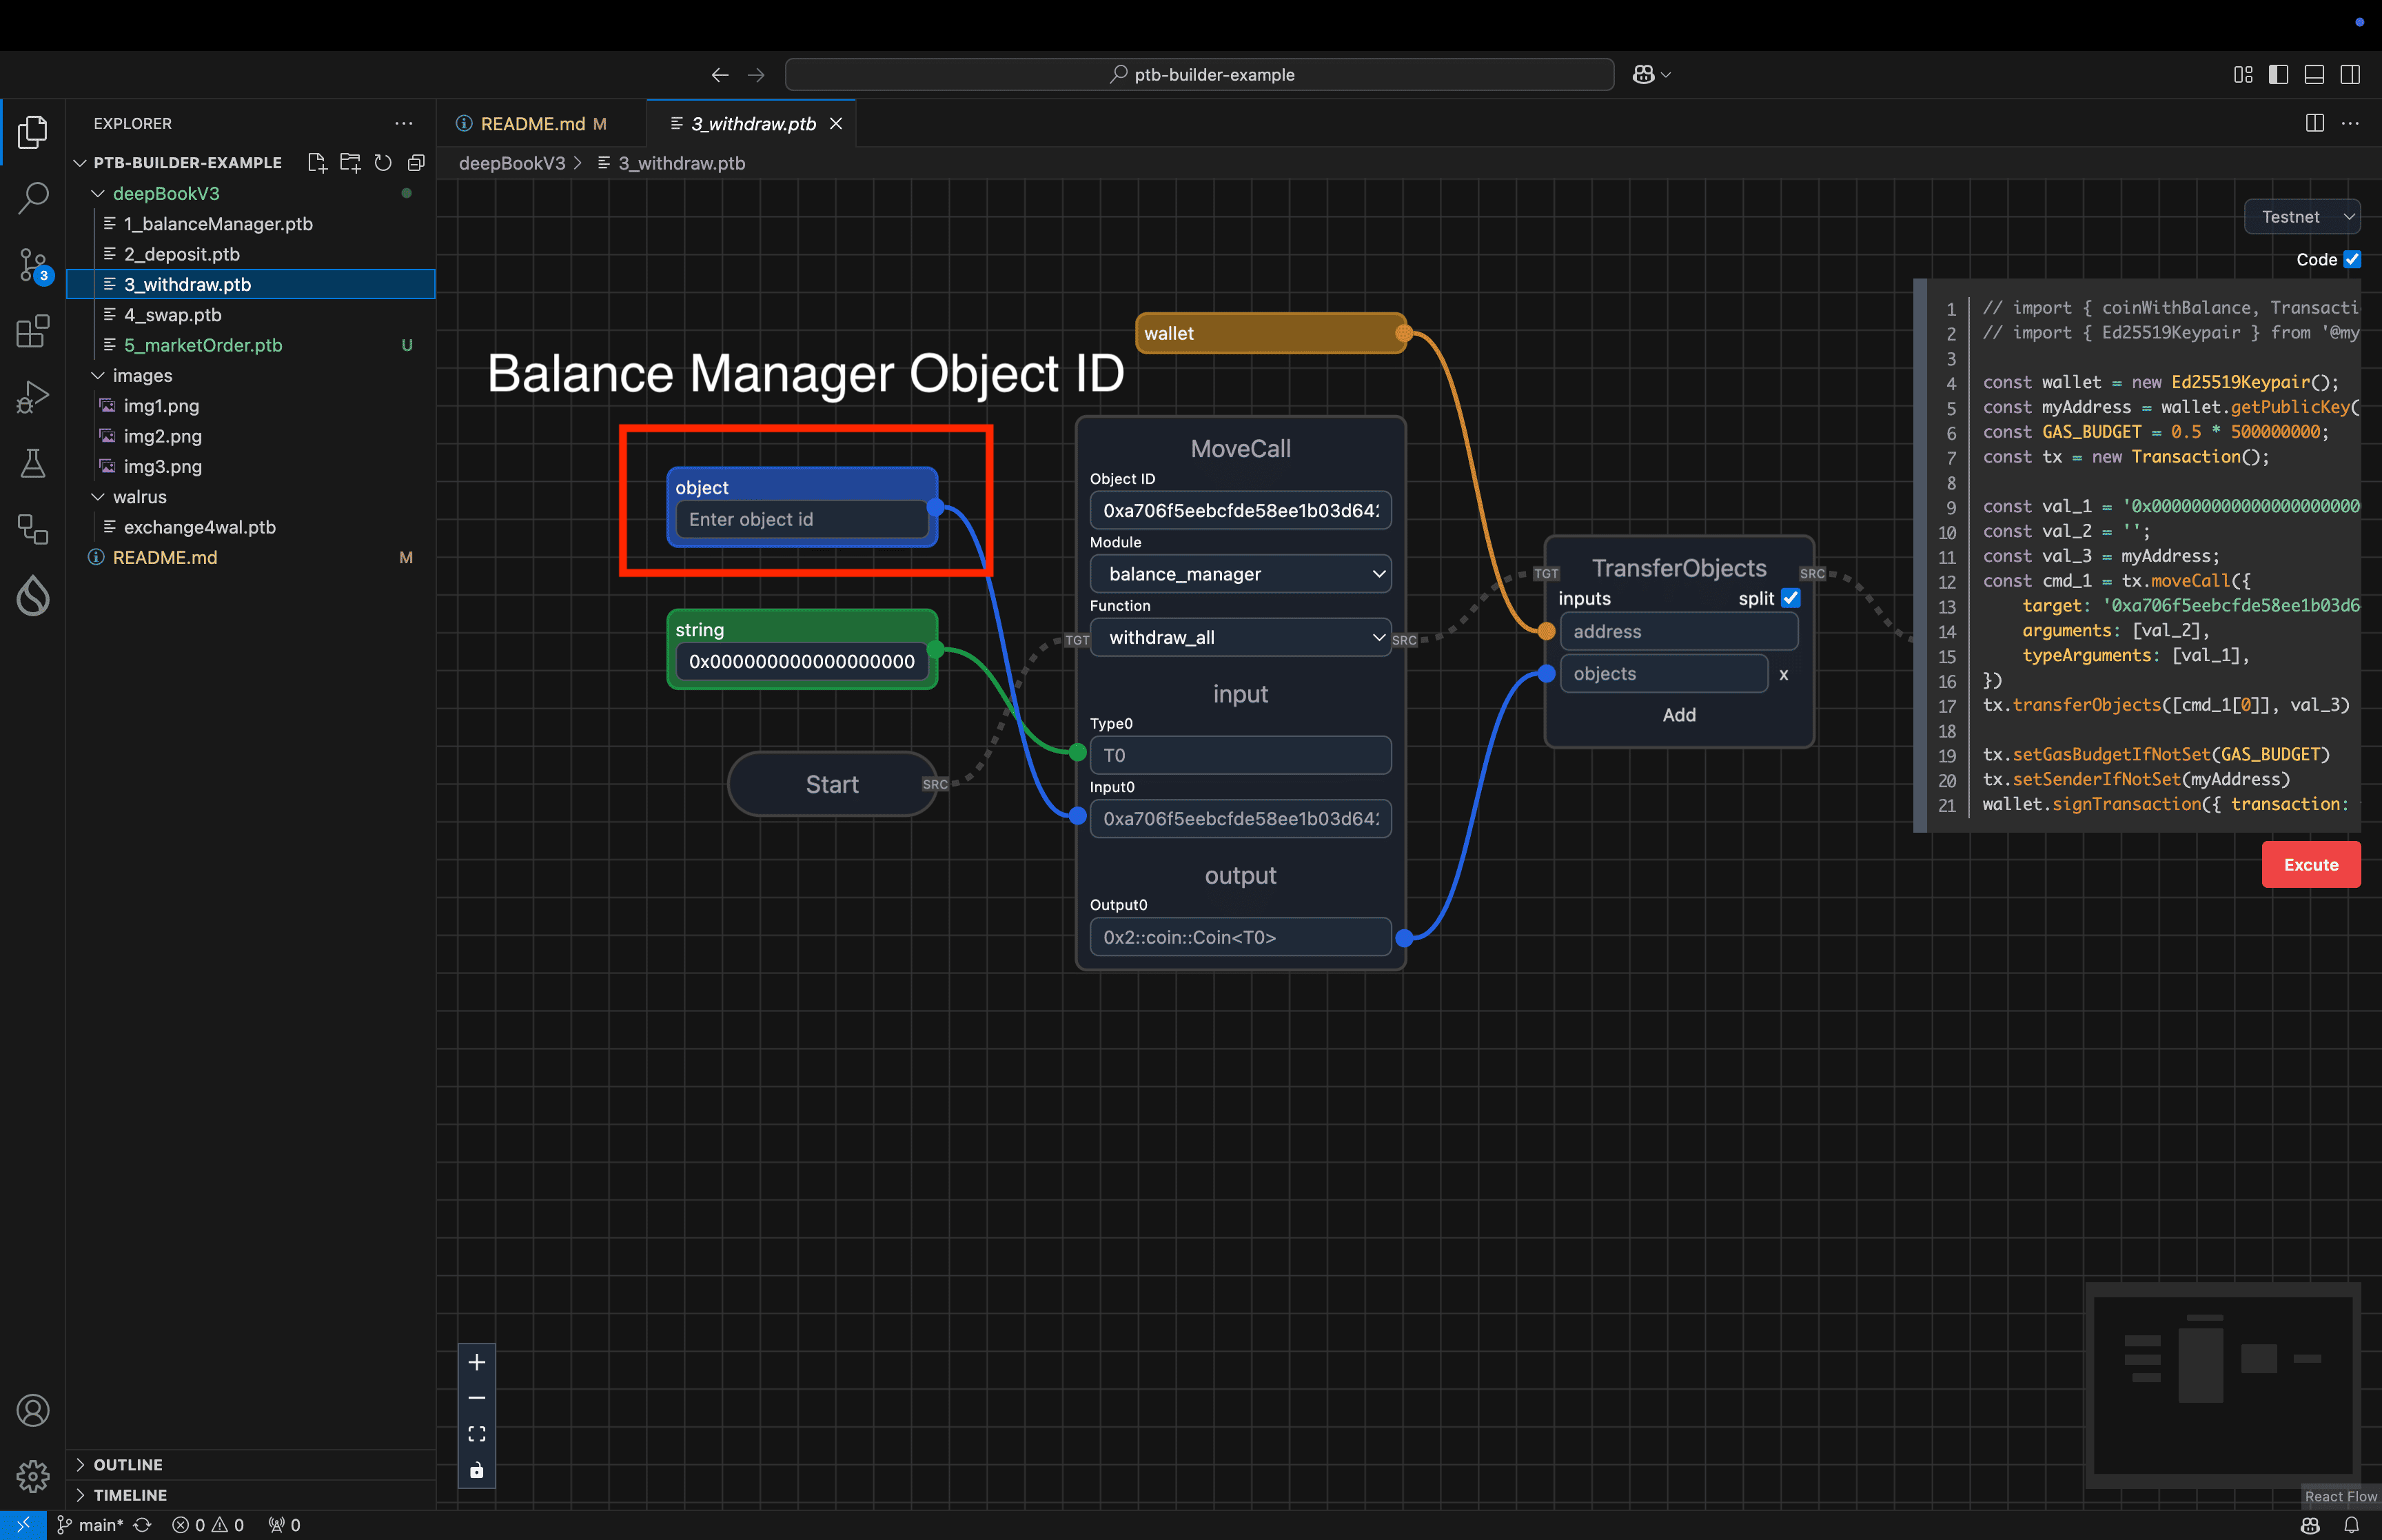
Task: Open the withdraw_all Function dropdown
Action: point(1241,638)
